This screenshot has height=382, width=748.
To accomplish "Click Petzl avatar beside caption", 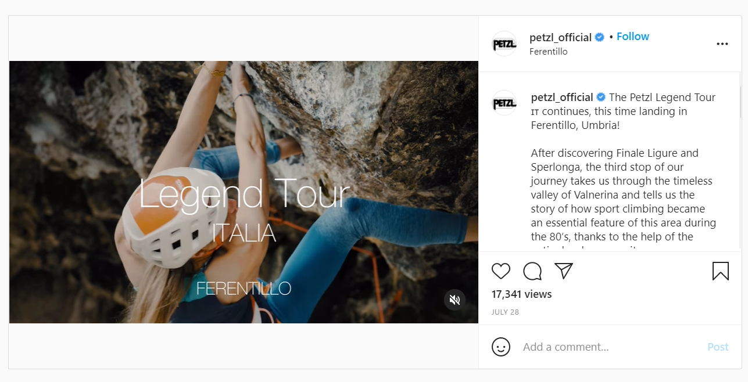I will 504,103.
